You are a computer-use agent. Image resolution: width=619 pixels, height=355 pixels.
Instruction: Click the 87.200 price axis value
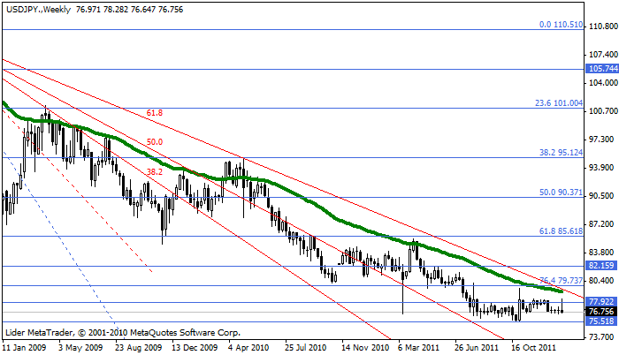pyautogui.click(x=603, y=224)
